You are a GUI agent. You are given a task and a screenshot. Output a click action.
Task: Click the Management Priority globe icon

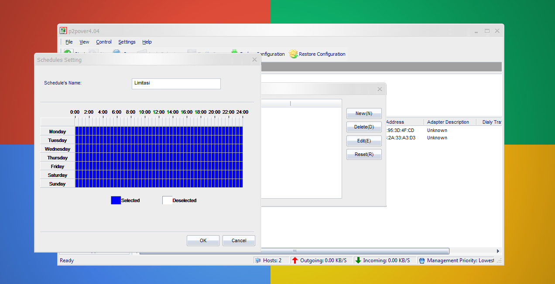421,260
